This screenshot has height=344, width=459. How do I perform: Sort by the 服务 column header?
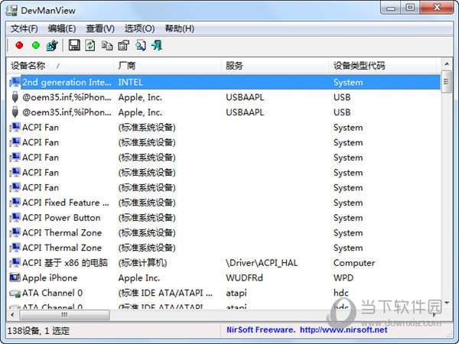(x=275, y=66)
